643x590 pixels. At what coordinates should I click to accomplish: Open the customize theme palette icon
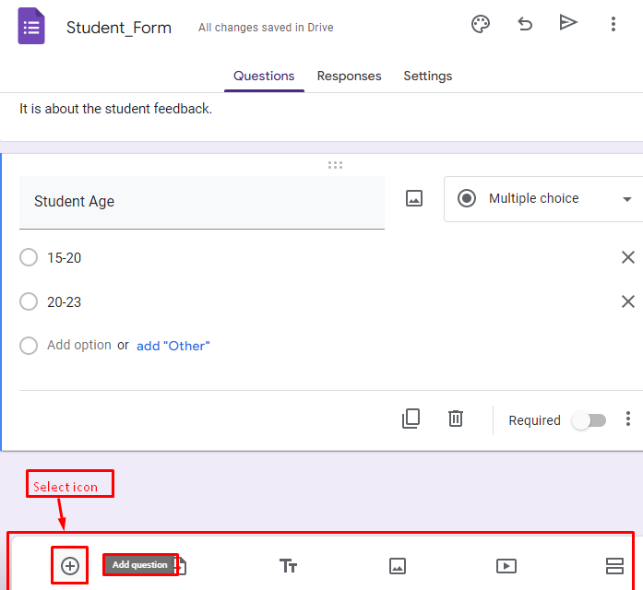[x=481, y=24]
